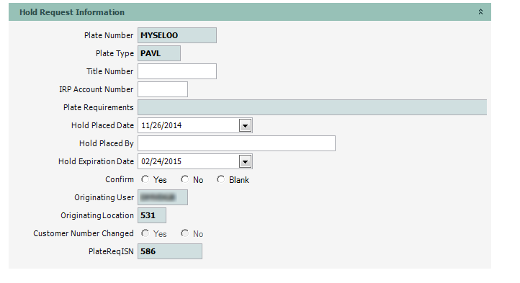
Task: Click the Title Number label
Action: [110, 71]
